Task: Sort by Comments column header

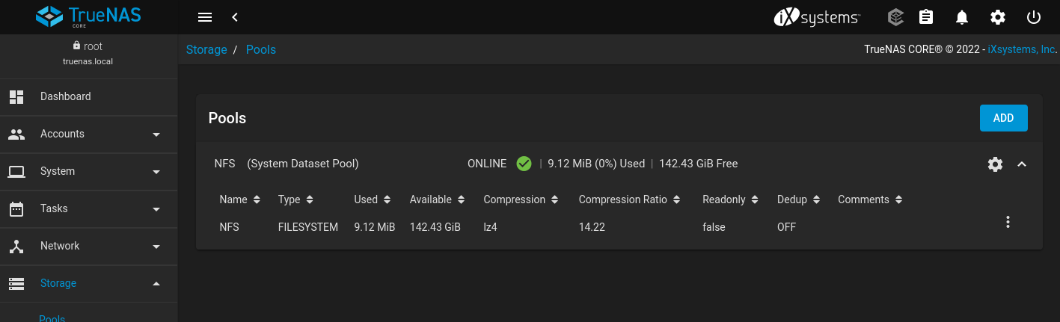Action: pyautogui.click(x=871, y=199)
